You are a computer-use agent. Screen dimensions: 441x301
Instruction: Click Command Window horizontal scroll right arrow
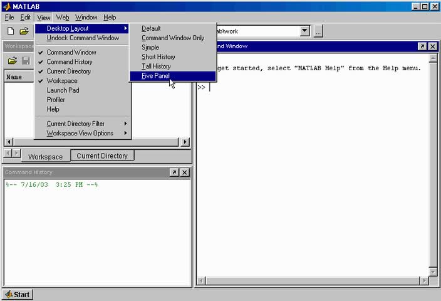click(x=424, y=281)
